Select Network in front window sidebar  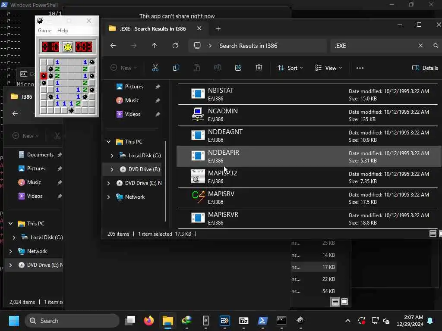point(135,197)
